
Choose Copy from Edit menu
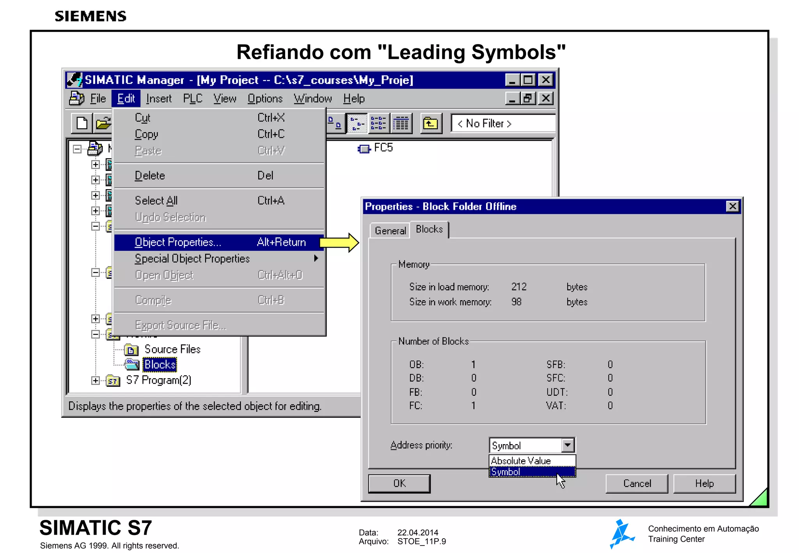coord(219,134)
